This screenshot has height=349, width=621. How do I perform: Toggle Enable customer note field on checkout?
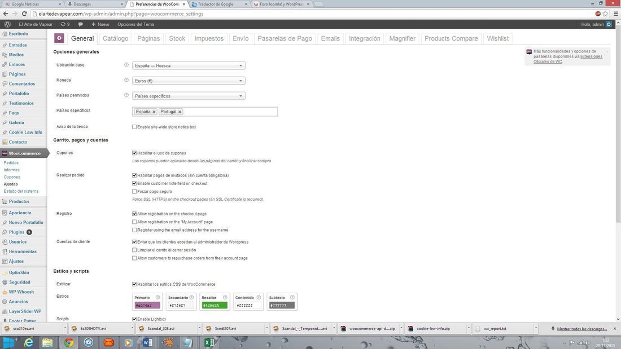(x=134, y=184)
